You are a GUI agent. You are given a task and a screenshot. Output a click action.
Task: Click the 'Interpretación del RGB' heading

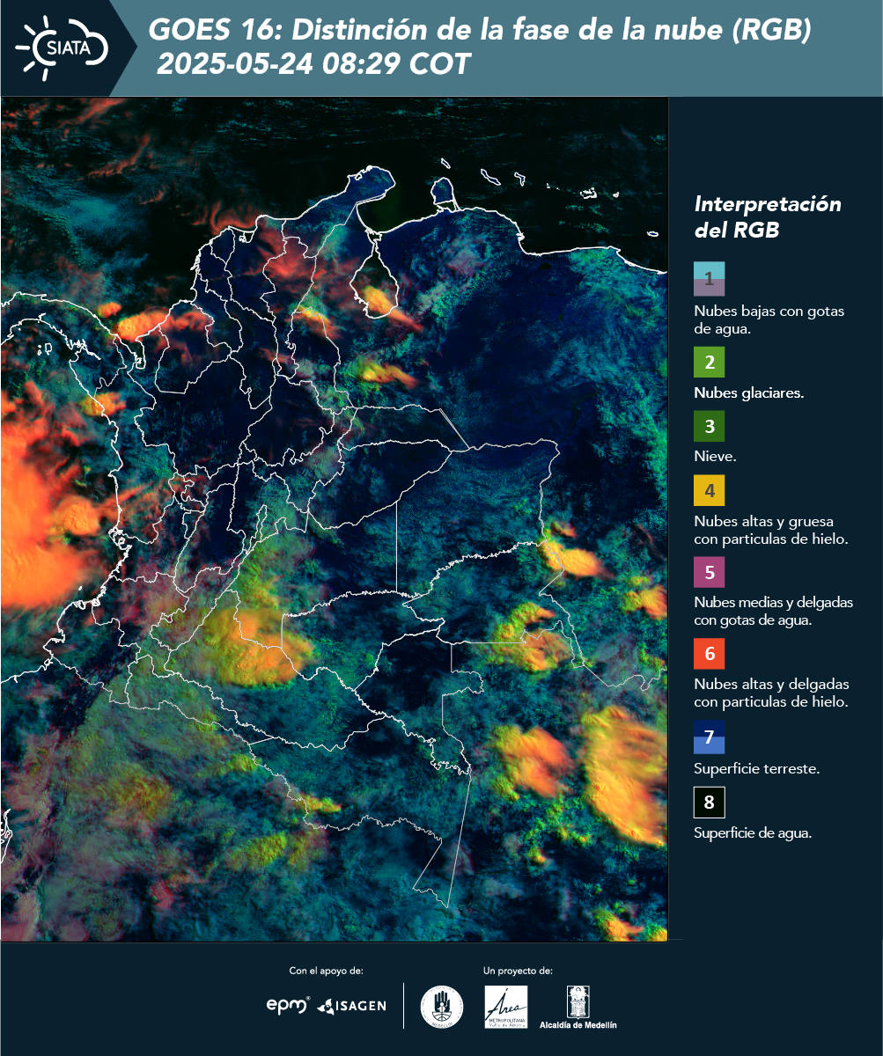point(768,217)
